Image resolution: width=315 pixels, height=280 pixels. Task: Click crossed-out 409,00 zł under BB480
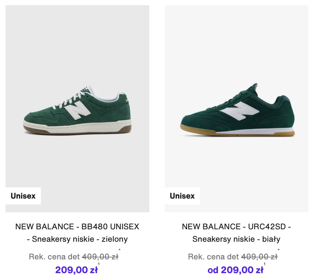click(x=100, y=257)
